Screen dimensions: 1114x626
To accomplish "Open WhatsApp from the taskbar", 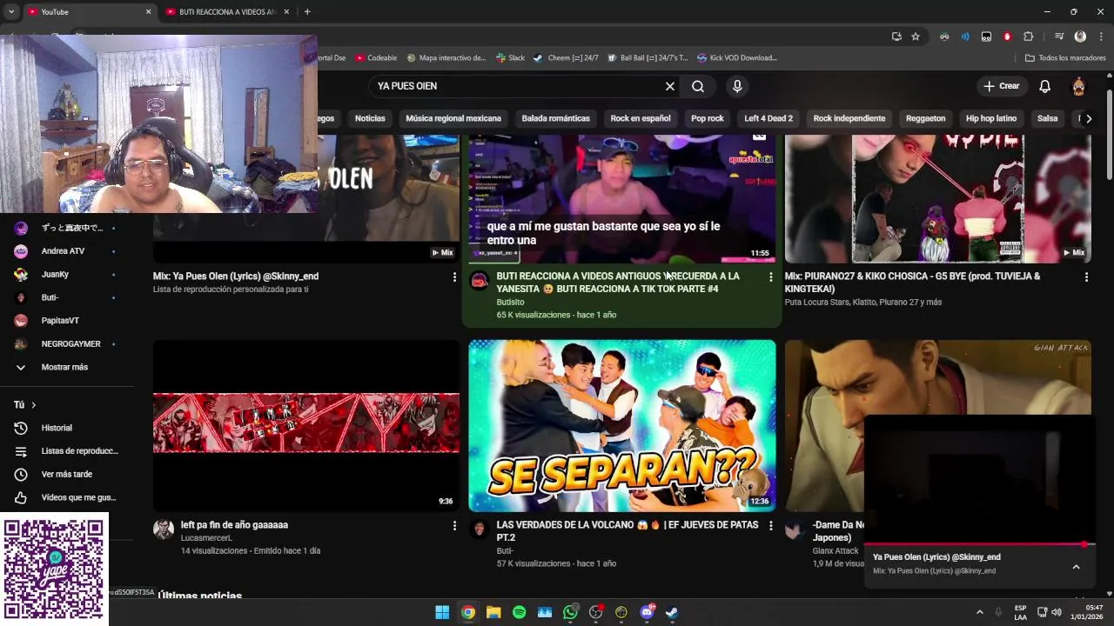I will tap(570, 612).
